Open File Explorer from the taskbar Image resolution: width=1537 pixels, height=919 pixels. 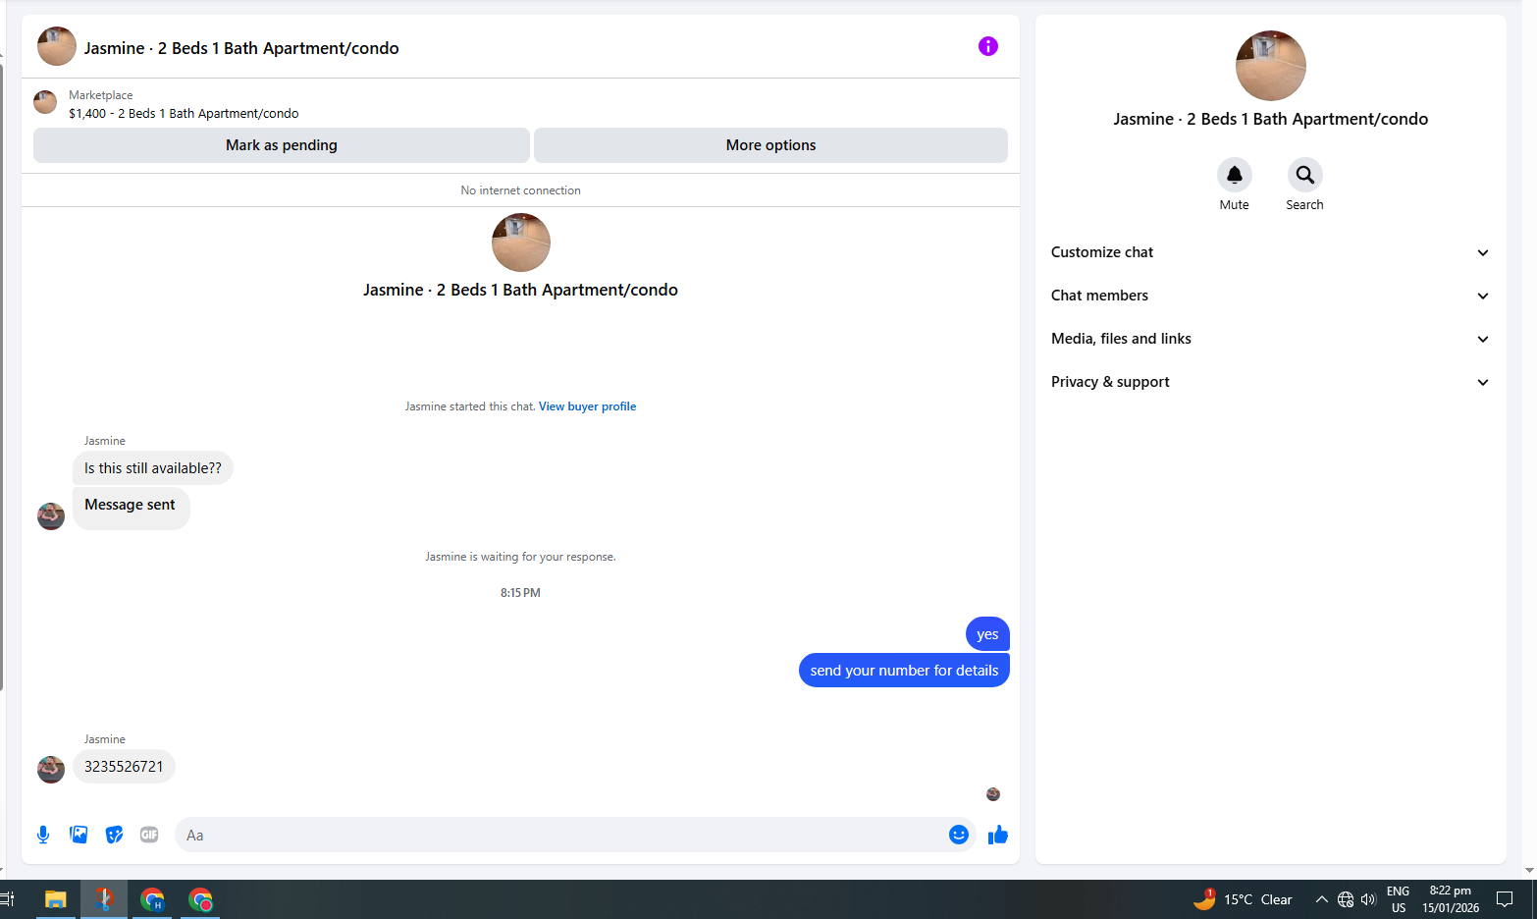coord(56,899)
